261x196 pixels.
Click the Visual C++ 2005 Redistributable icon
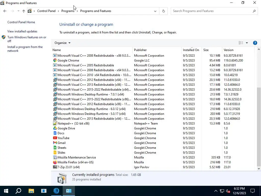click(55, 65)
